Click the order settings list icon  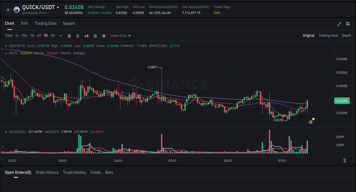pyautogui.click(x=95, y=36)
